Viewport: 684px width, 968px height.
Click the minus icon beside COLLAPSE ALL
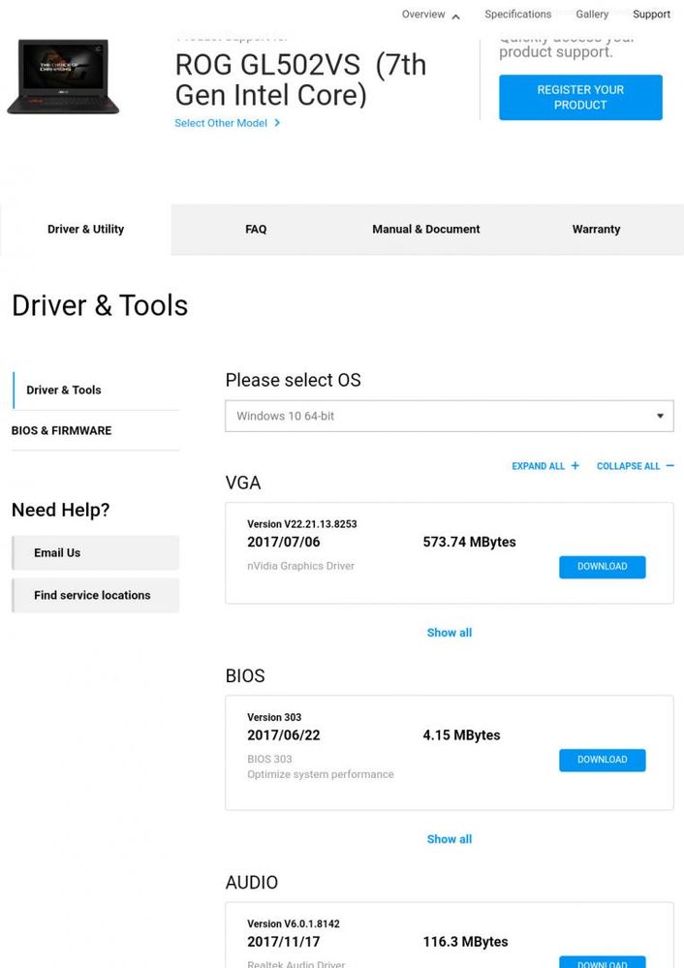click(669, 465)
